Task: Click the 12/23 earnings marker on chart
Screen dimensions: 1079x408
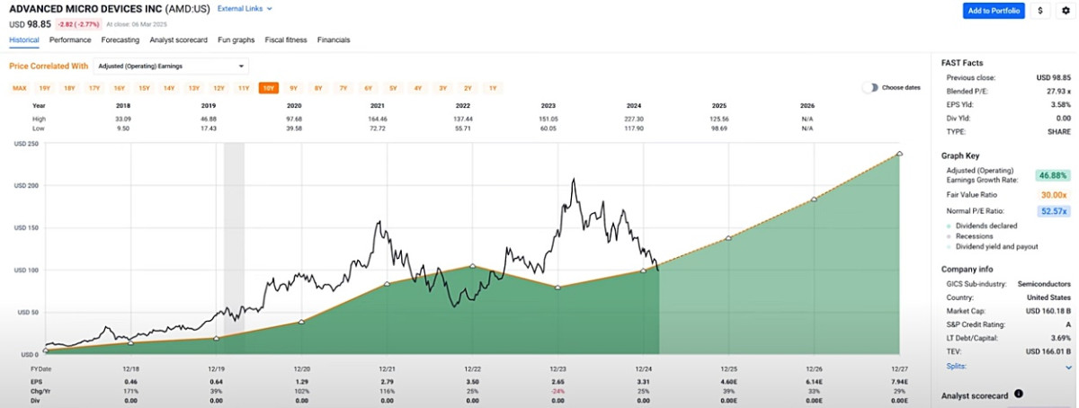Action: (557, 288)
